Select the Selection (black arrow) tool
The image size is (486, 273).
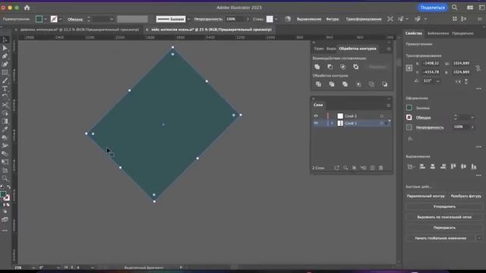(5, 40)
